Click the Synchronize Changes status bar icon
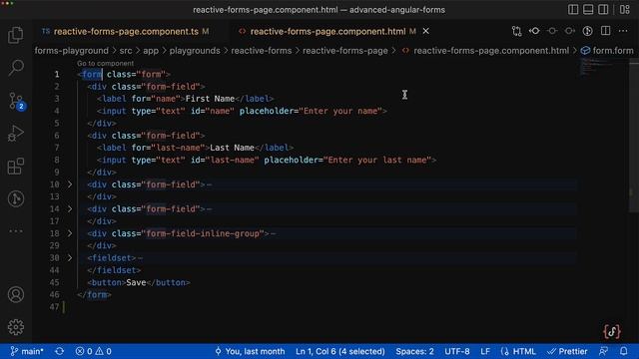This screenshot has width=639, height=359. [60, 351]
